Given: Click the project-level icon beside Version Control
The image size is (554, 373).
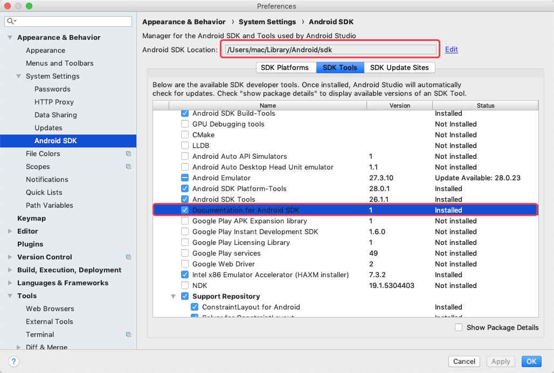Looking at the screenshot, I should (129, 257).
